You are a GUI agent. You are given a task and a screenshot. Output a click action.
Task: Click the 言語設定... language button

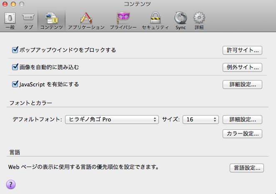tap(246, 168)
